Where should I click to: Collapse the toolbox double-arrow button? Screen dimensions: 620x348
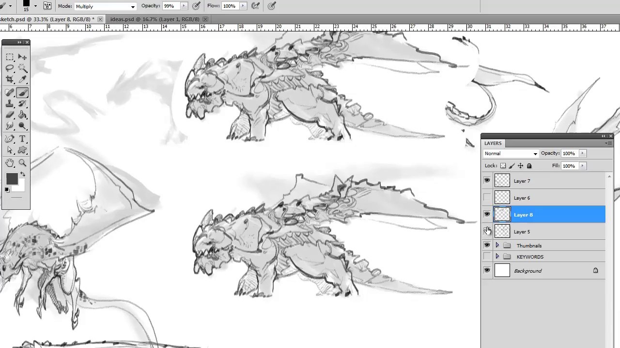click(19, 43)
